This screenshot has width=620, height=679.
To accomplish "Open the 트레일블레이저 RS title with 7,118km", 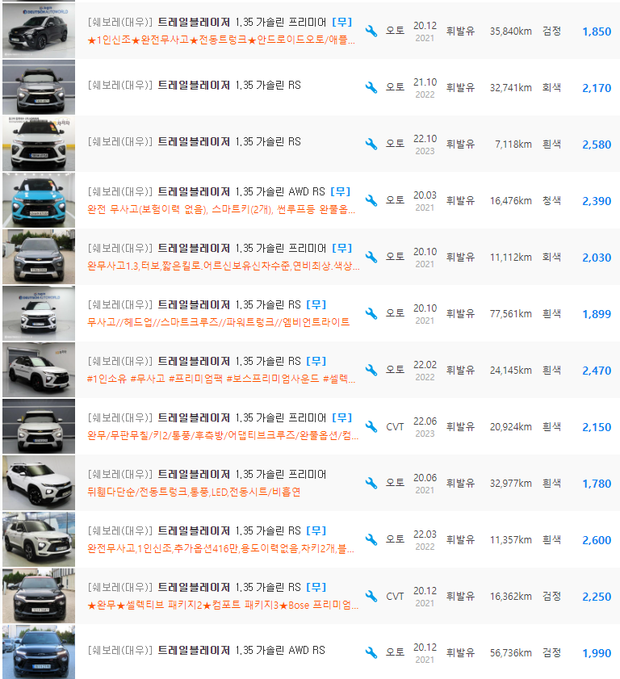I will click(x=195, y=141).
